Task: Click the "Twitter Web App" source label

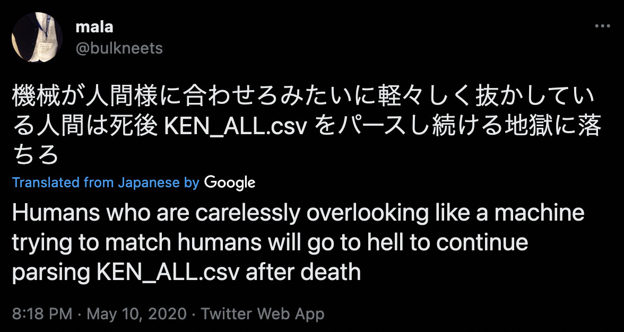Action: (x=263, y=313)
